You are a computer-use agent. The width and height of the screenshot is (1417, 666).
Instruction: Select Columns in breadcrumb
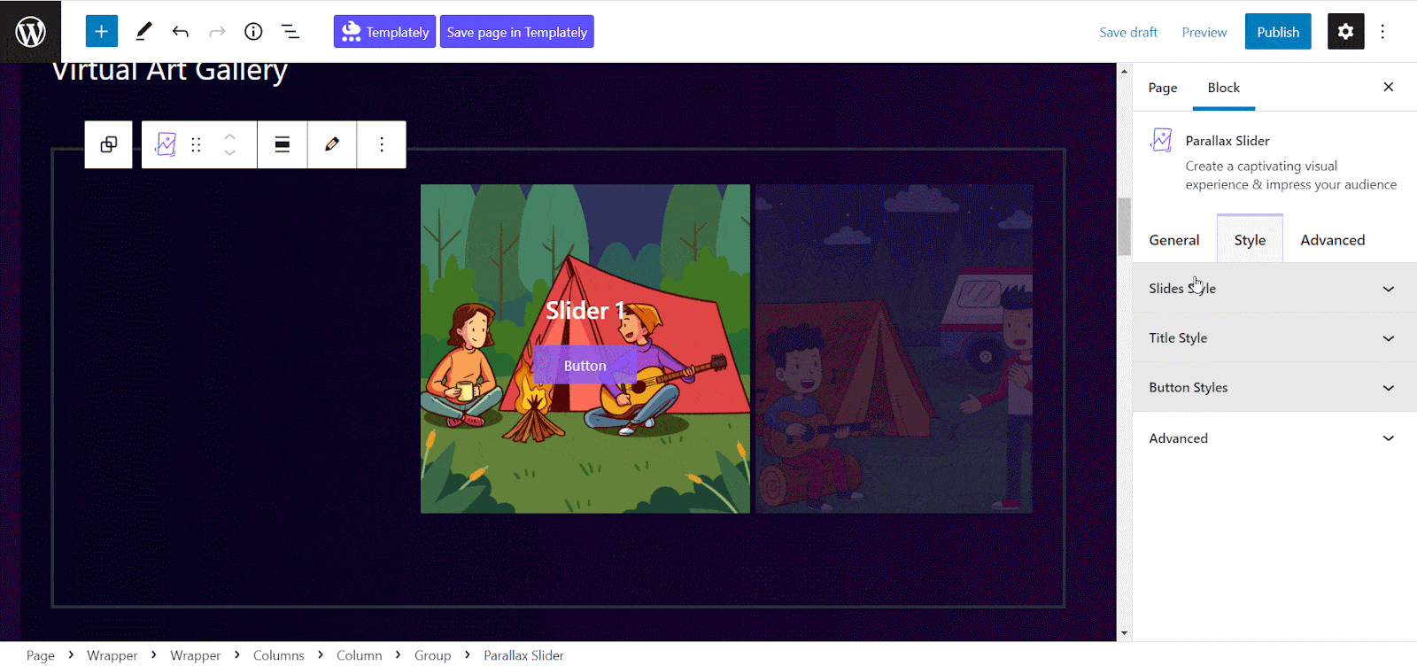[x=279, y=655]
